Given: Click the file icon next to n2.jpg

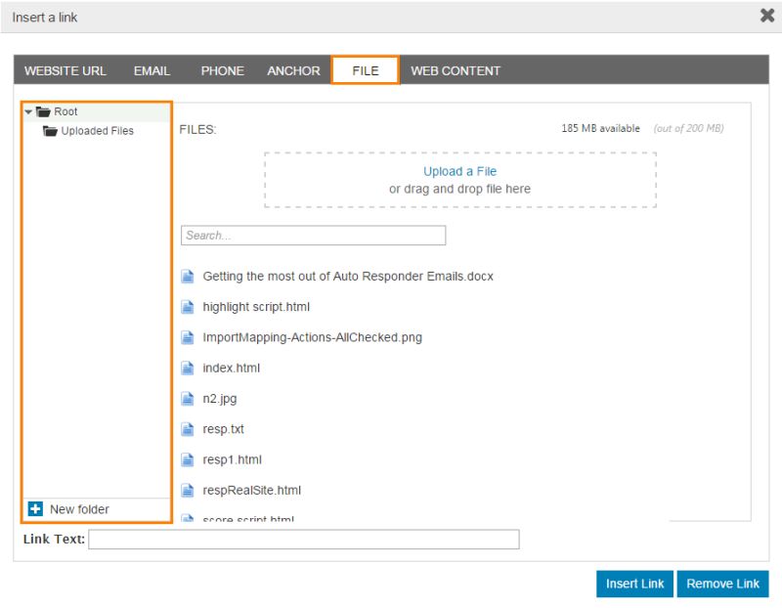Looking at the screenshot, I should [188, 398].
